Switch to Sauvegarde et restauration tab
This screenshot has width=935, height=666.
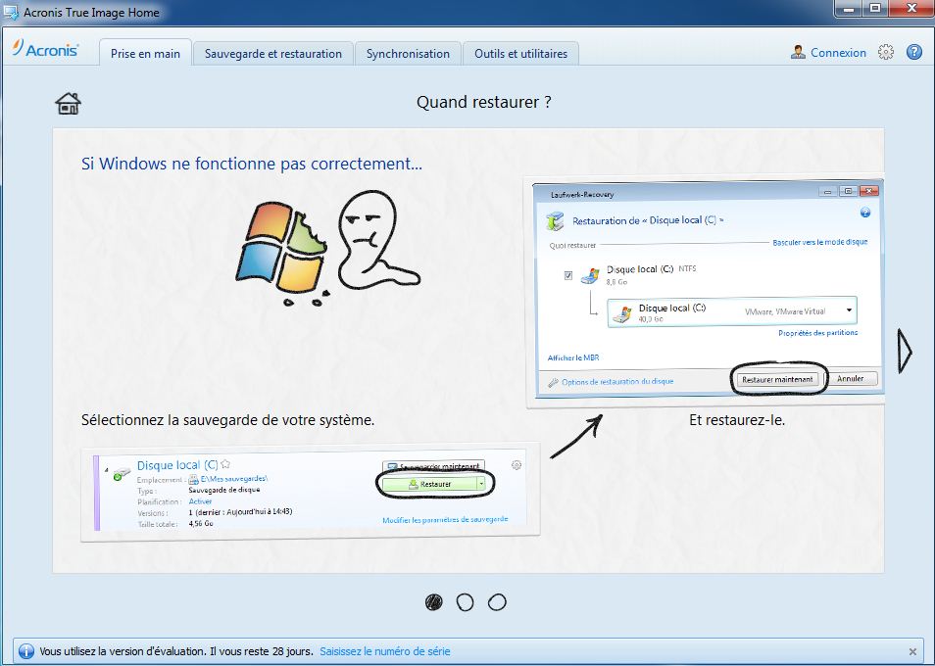[x=273, y=54]
